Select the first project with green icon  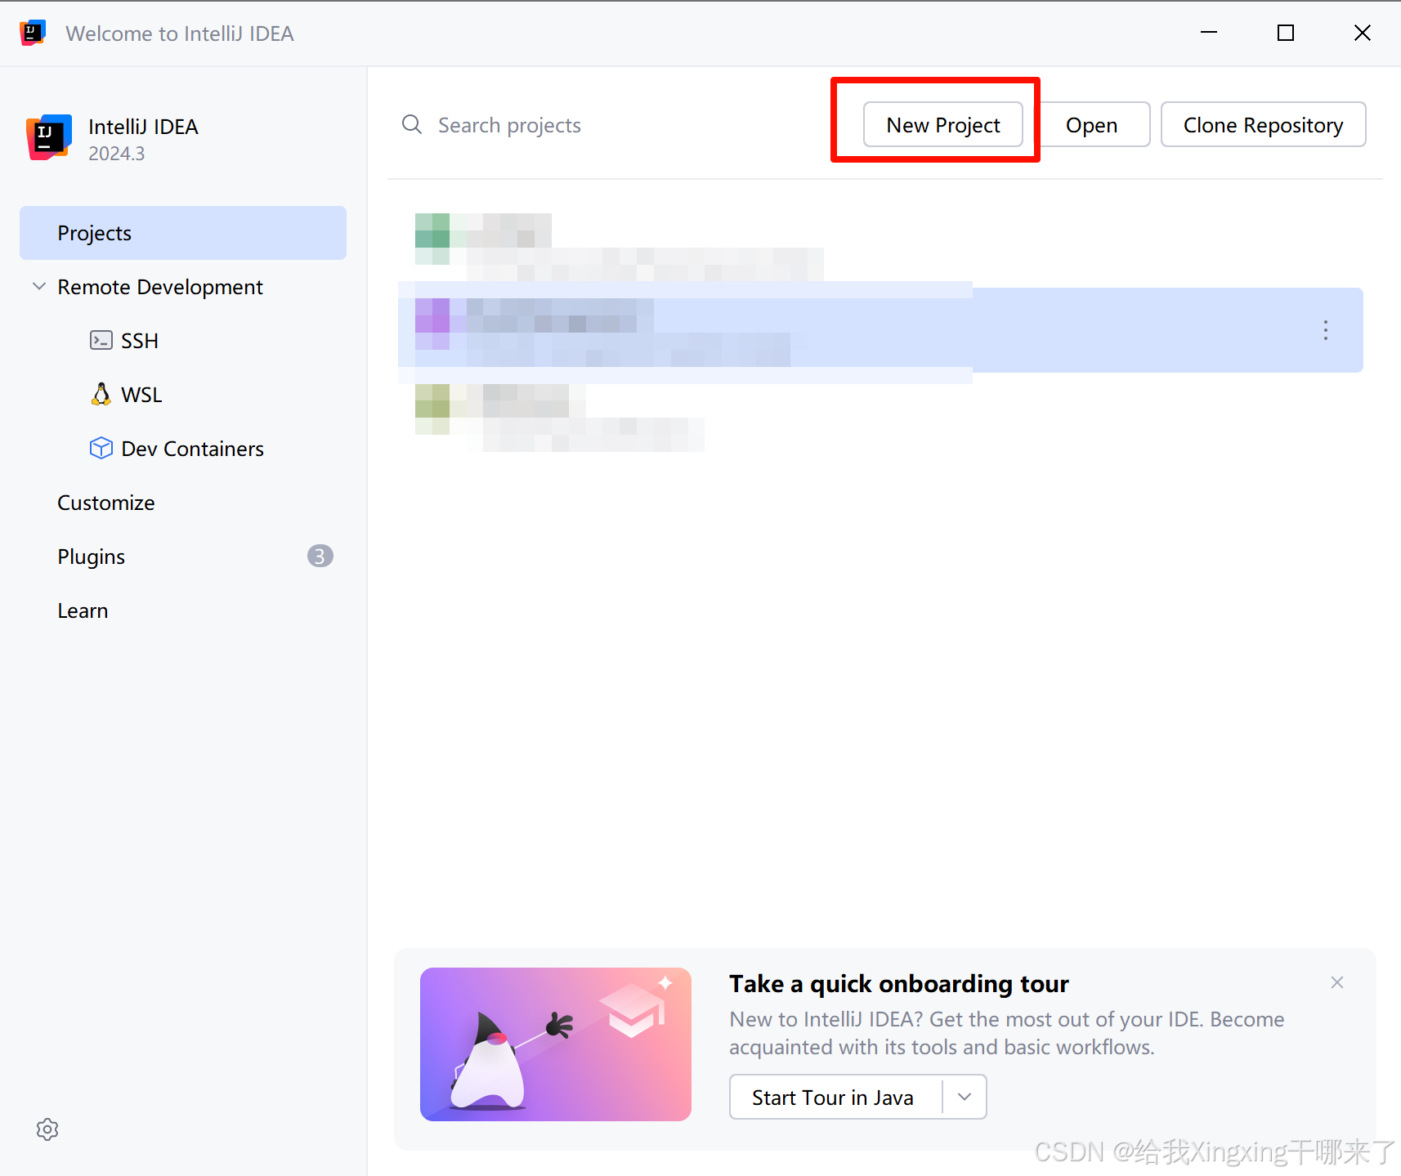(x=880, y=247)
